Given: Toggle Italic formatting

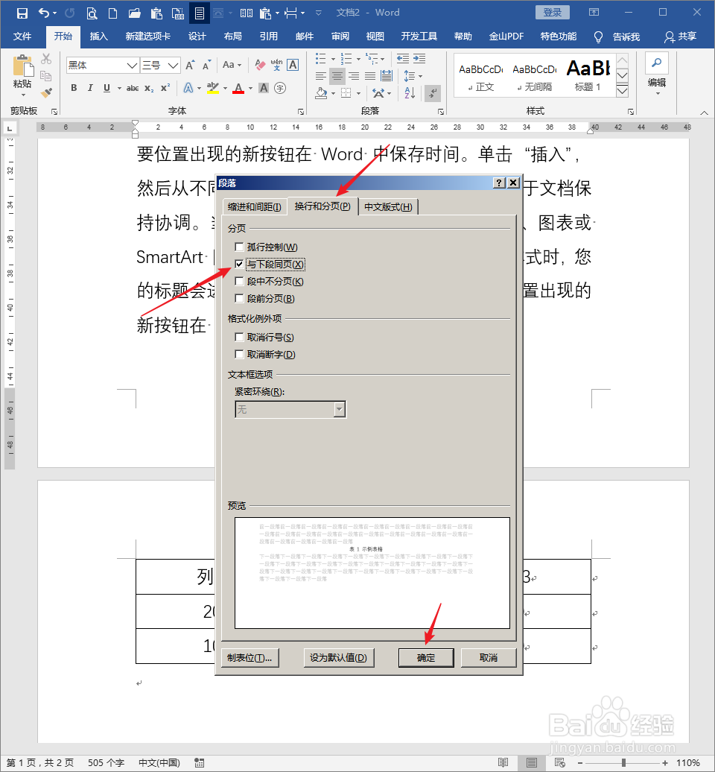Looking at the screenshot, I should [x=90, y=88].
